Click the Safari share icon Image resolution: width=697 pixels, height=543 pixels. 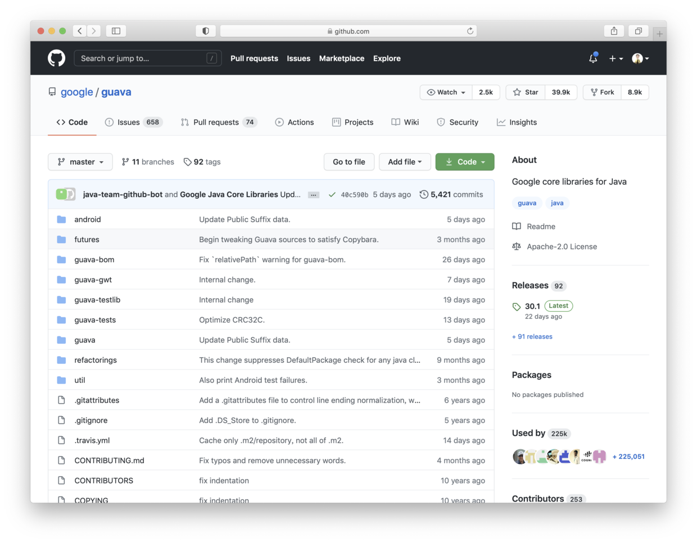tap(614, 31)
